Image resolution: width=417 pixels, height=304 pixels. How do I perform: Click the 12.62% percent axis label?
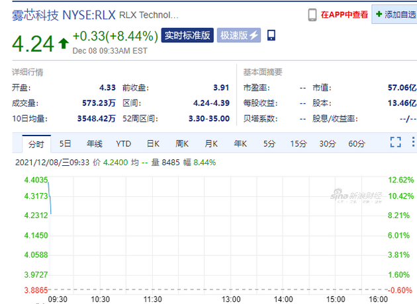click(401, 180)
